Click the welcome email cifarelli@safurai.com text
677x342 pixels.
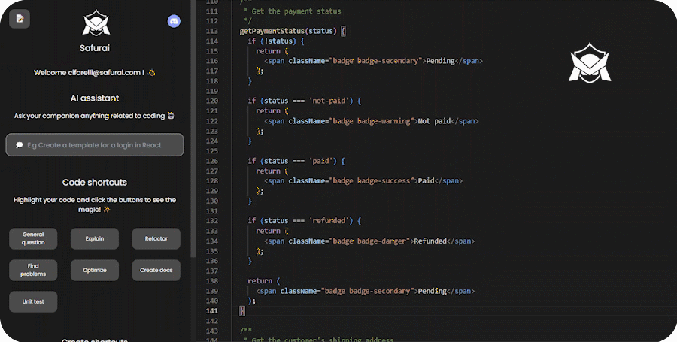[105, 73]
